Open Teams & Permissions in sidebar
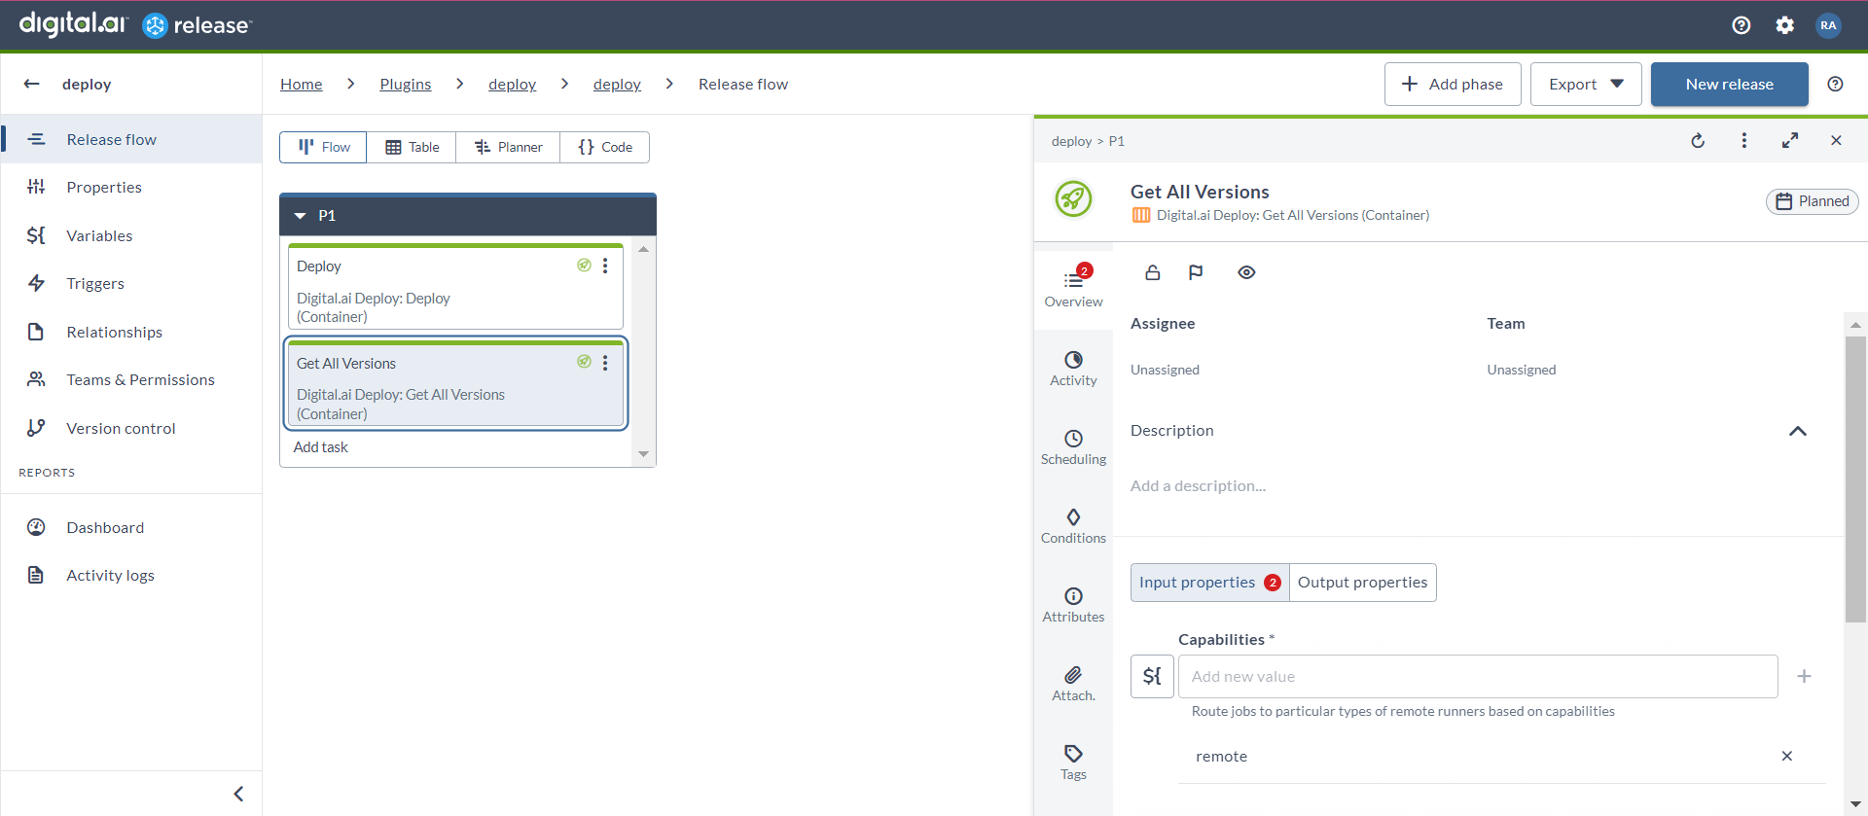This screenshot has height=816, width=1868. coord(131,379)
